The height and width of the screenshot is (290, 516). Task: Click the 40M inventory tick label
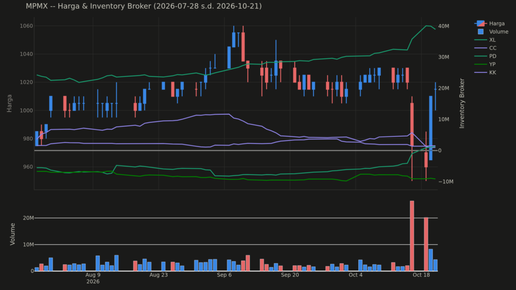coord(443,26)
